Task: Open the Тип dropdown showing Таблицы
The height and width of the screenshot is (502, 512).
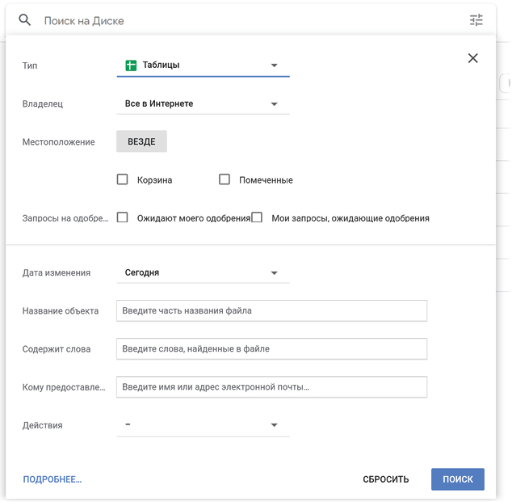Action: click(203, 65)
